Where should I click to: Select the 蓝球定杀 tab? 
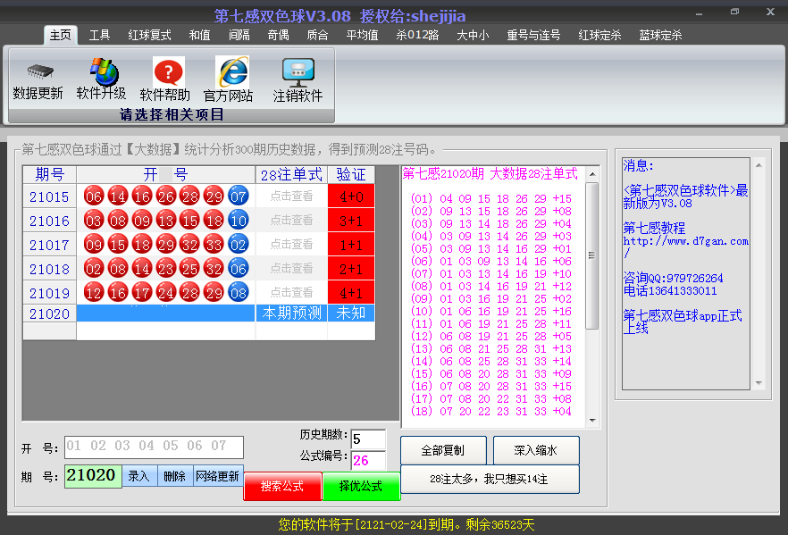click(660, 35)
